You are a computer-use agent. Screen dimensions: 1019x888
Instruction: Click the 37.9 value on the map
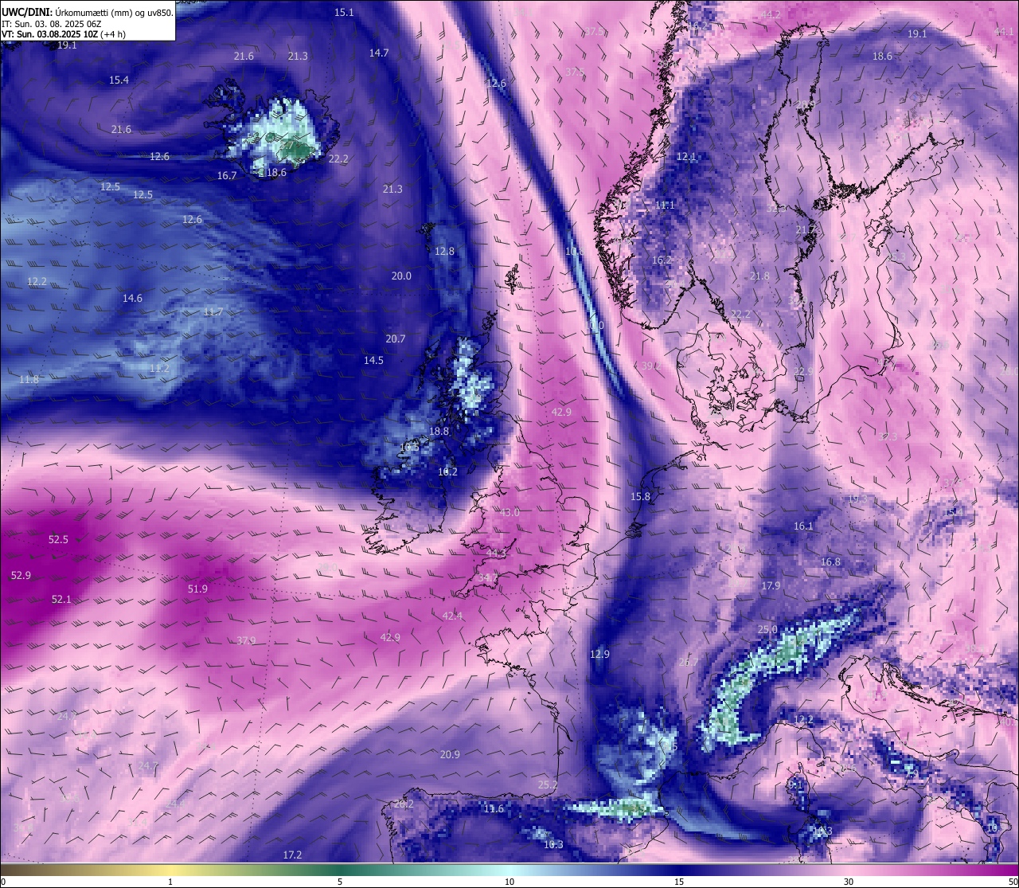pyautogui.click(x=246, y=640)
